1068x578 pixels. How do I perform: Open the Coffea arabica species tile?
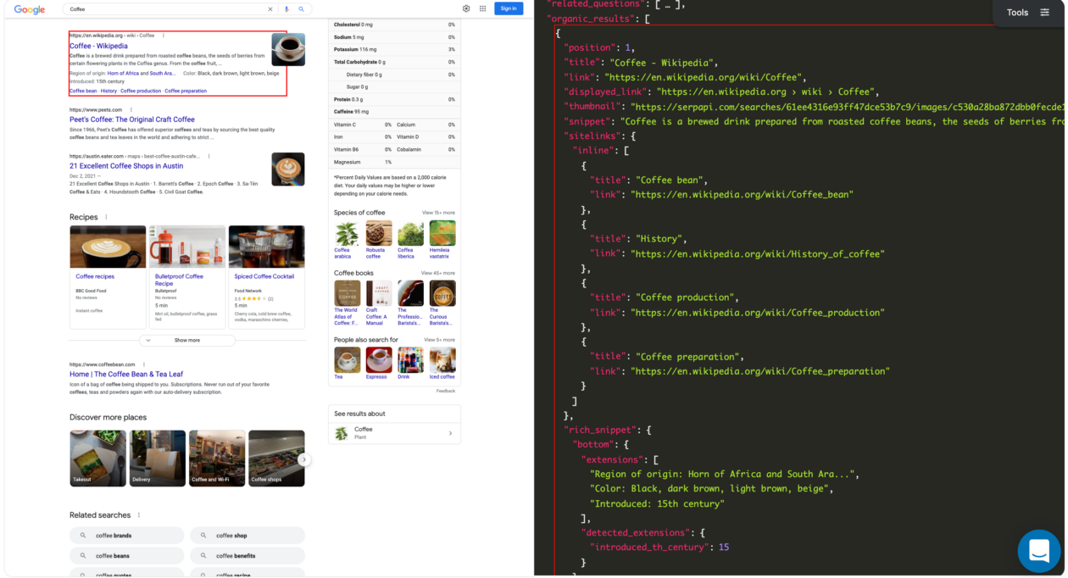click(x=347, y=240)
